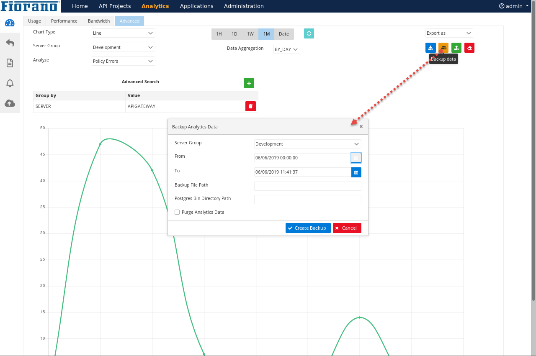The height and width of the screenshot is (356, 536).
Task: Select the 1H time range
Action: click(x=219, y=34)
